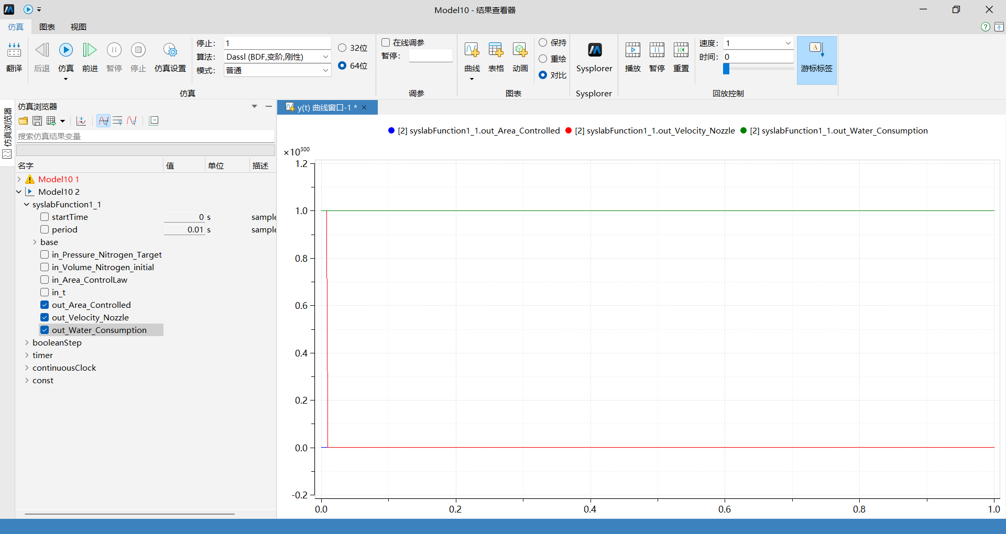Click the 翻译 (translate) toolbar icon
The image size is (1006, 534).
(14, 58)
